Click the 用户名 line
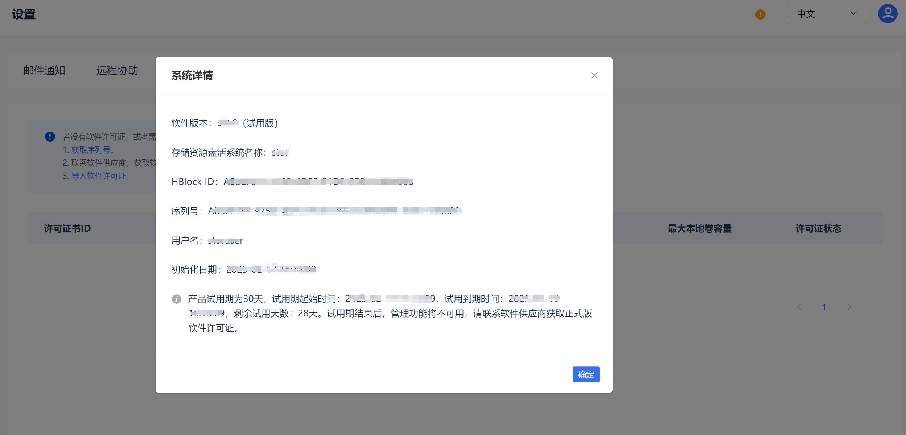This screenshot has width=906, height=435. coord(207,240)
